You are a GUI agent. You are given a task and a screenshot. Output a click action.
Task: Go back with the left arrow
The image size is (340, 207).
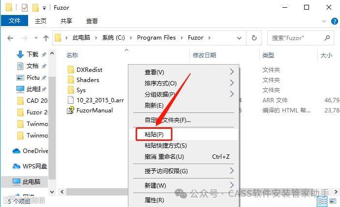coord(10,38)
